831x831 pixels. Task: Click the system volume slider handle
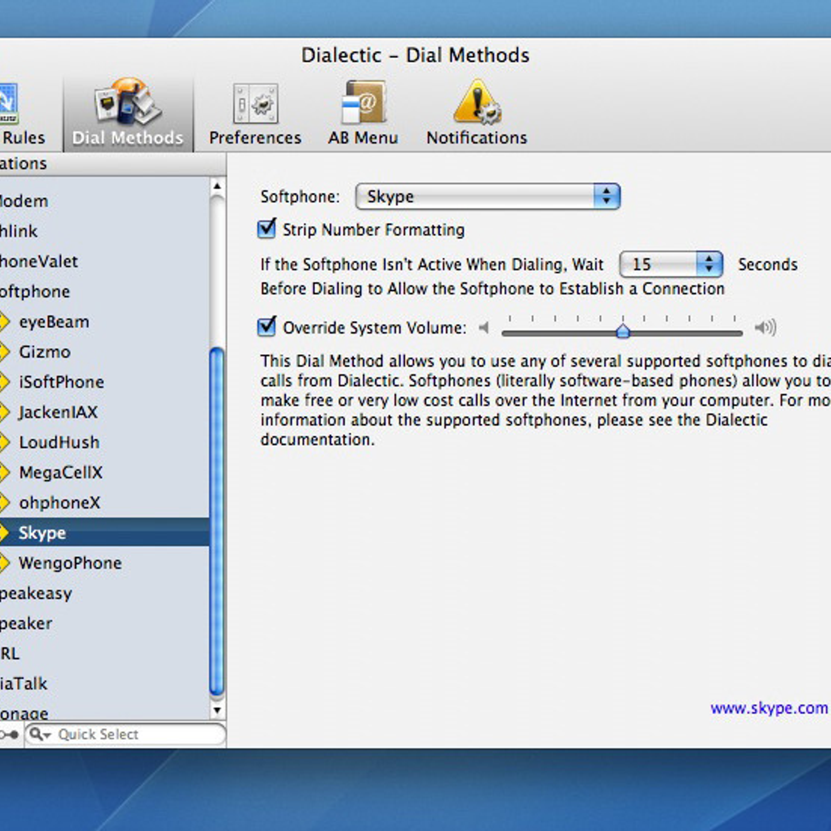[x=623, y=331]
